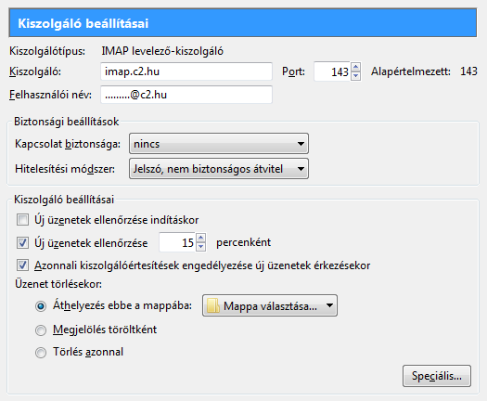This screenshot has height=401, width=487.
Task: Click the folder icon in Mappa választása
Action: (213, 306)
